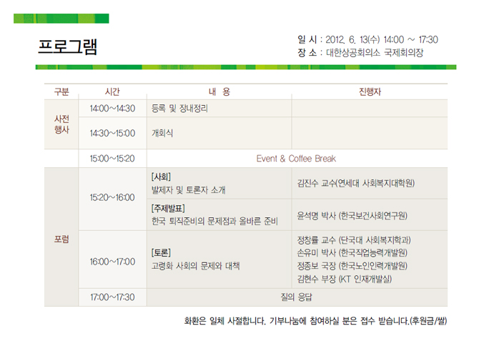Select the 개회식 row content
The width and height of the screenshot is (479, 341).
162,133
